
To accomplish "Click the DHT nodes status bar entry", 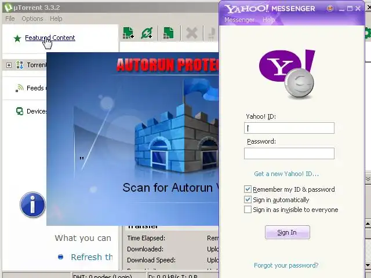I will point(103,276).
